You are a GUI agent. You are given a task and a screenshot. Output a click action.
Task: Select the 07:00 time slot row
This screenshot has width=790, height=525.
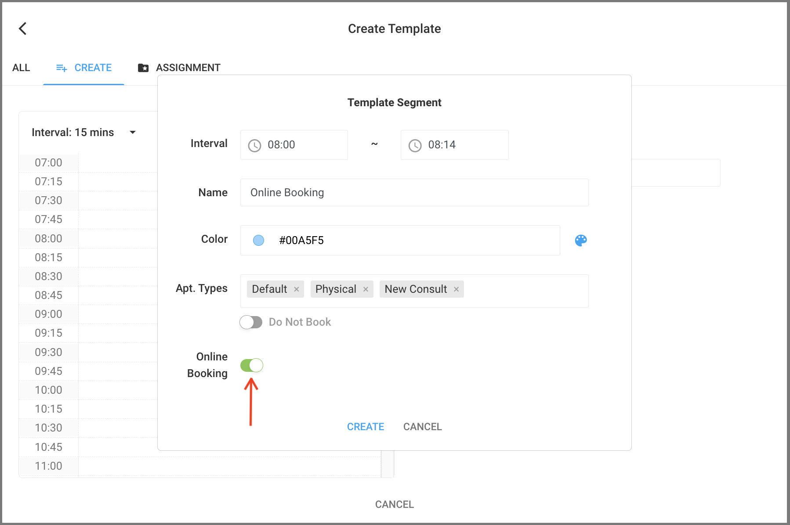(88, 162)
